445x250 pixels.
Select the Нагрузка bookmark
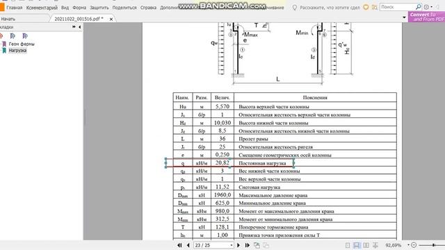coord(17,51)
